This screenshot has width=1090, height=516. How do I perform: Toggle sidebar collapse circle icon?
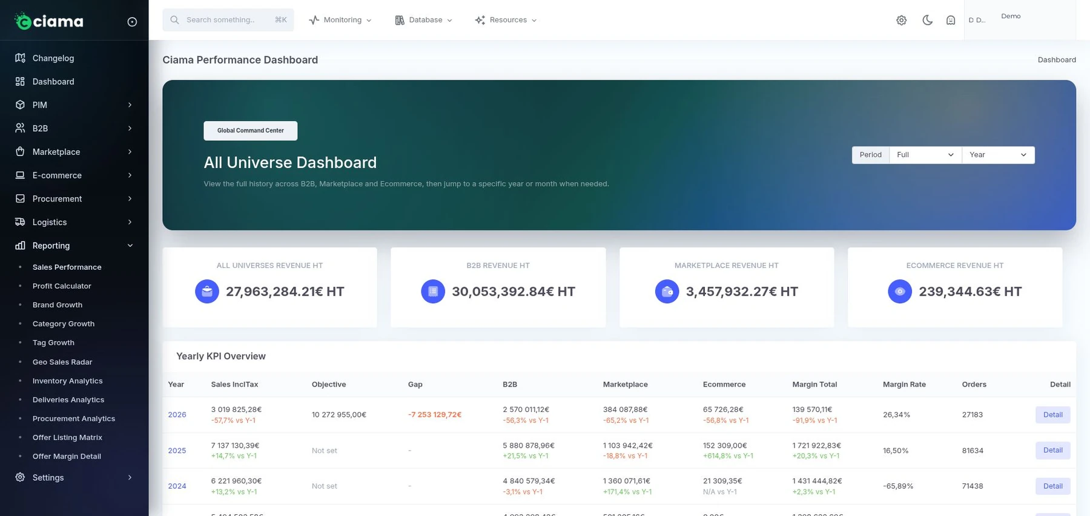(132, 22)
